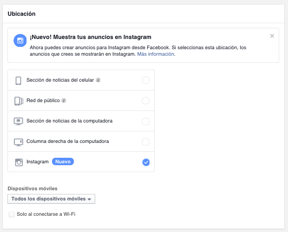Image resolution: width=288 pixels, height=232 pixels.
Task: Click the right column computer icon
Action: 19,142
